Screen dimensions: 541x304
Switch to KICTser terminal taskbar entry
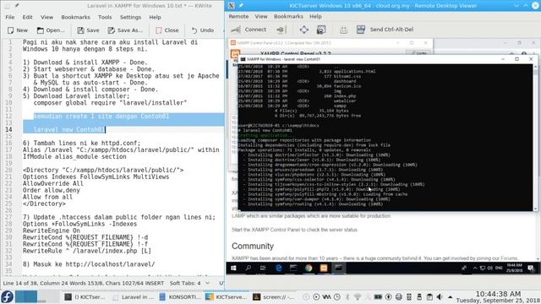[x=85, y=296]
